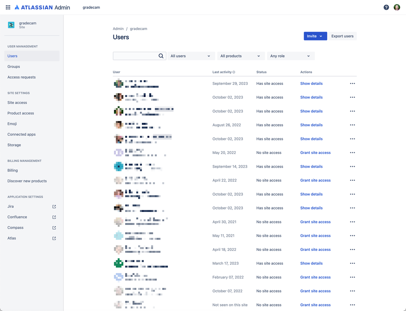This screenshot has height=311, width=406.
Task: Open more actions for May 20, 2022 user
Action: coord(352,153)
